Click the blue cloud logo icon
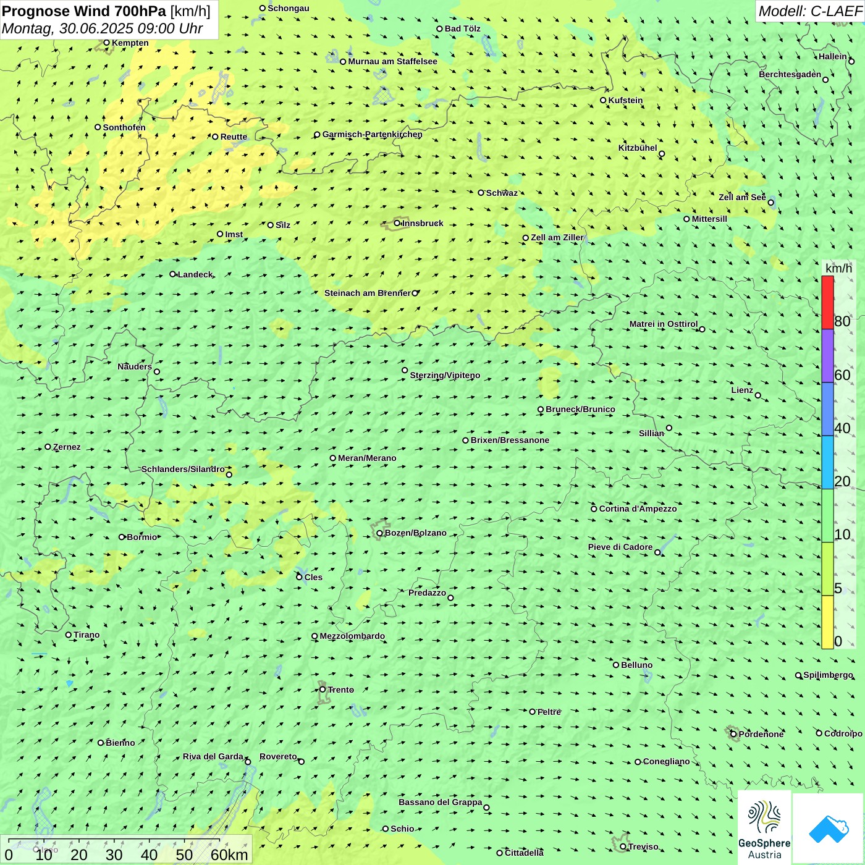Image resolution: width=865 pixels, height=865 pixels. click(829, 829)
